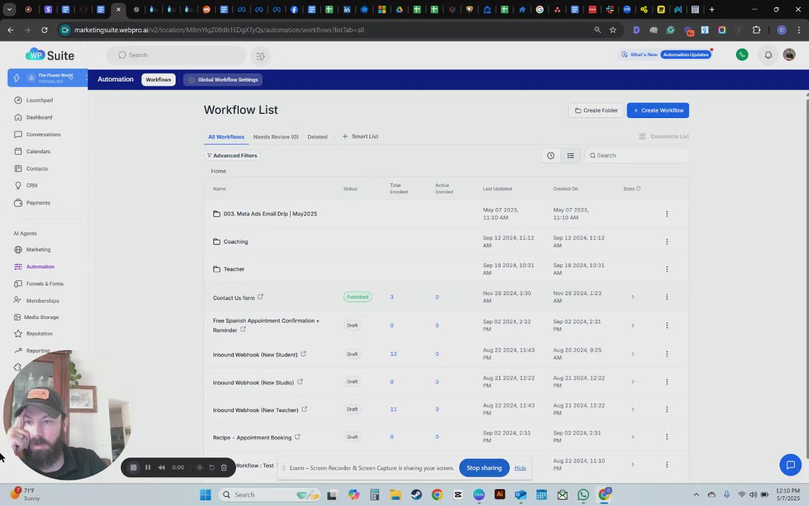The width and height of the screenshot is (809, 506).
Task: Click the Home breadcrumb
Action: click(x=218, y=171)
